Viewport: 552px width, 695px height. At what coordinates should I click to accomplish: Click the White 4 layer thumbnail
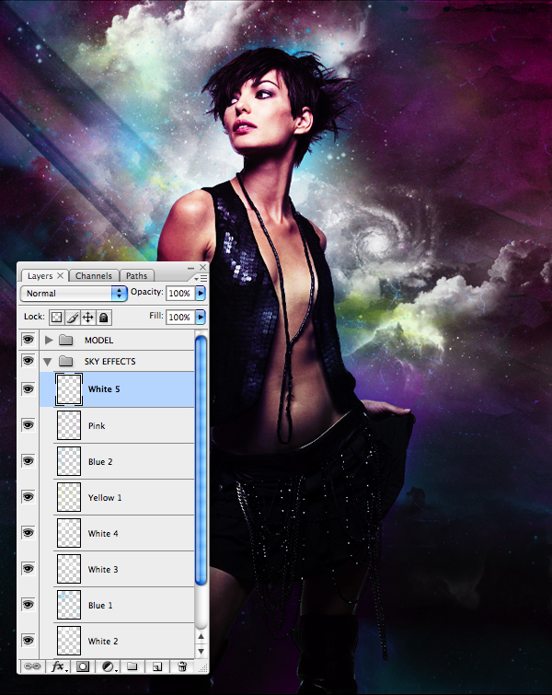[x=69, y=533]
